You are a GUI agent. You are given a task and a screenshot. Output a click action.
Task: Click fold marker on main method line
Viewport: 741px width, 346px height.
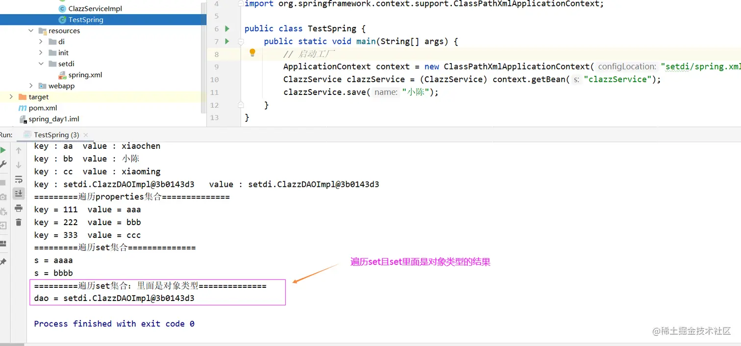pos(241,42)
